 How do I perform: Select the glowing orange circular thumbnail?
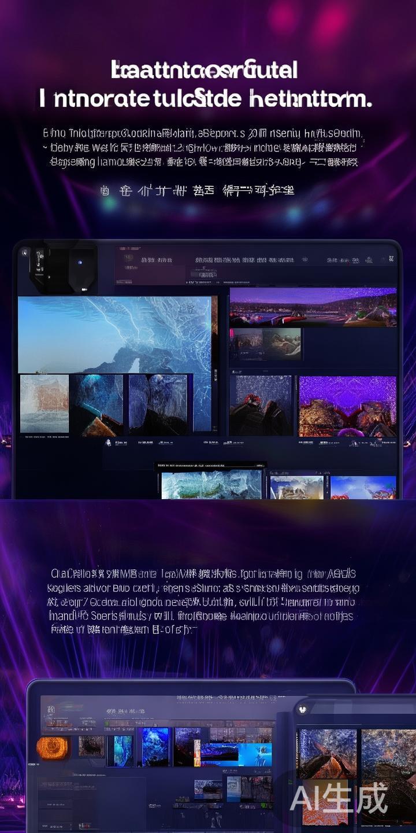[x=53, y=748]
